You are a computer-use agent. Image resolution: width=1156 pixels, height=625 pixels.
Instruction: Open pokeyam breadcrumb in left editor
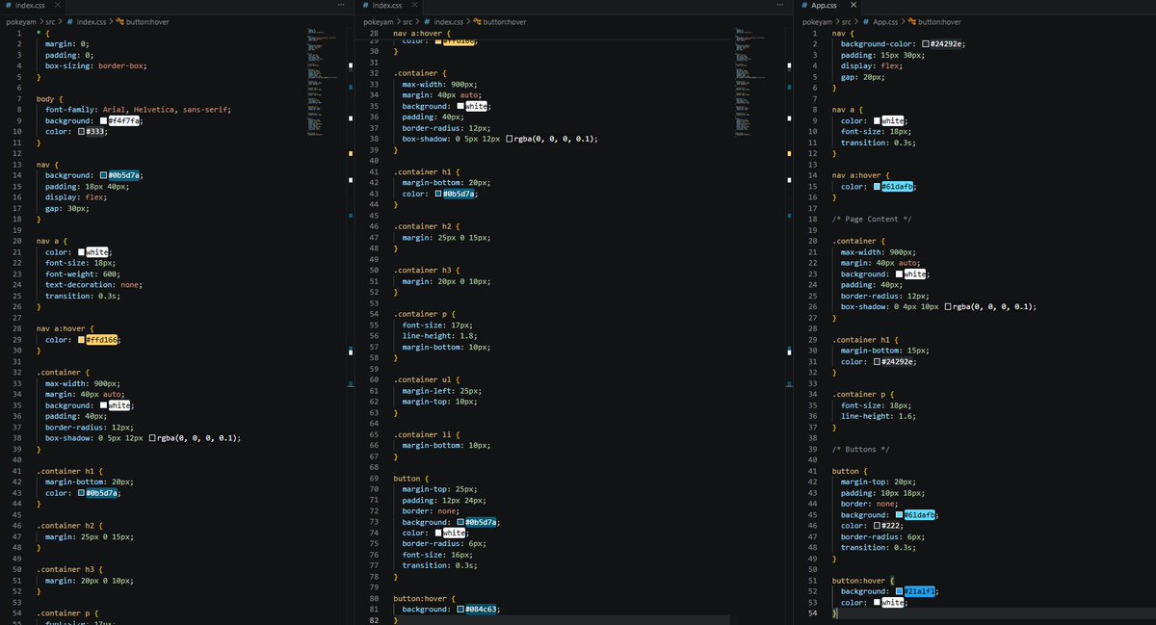pyautogui.click(x=20, y=20)
